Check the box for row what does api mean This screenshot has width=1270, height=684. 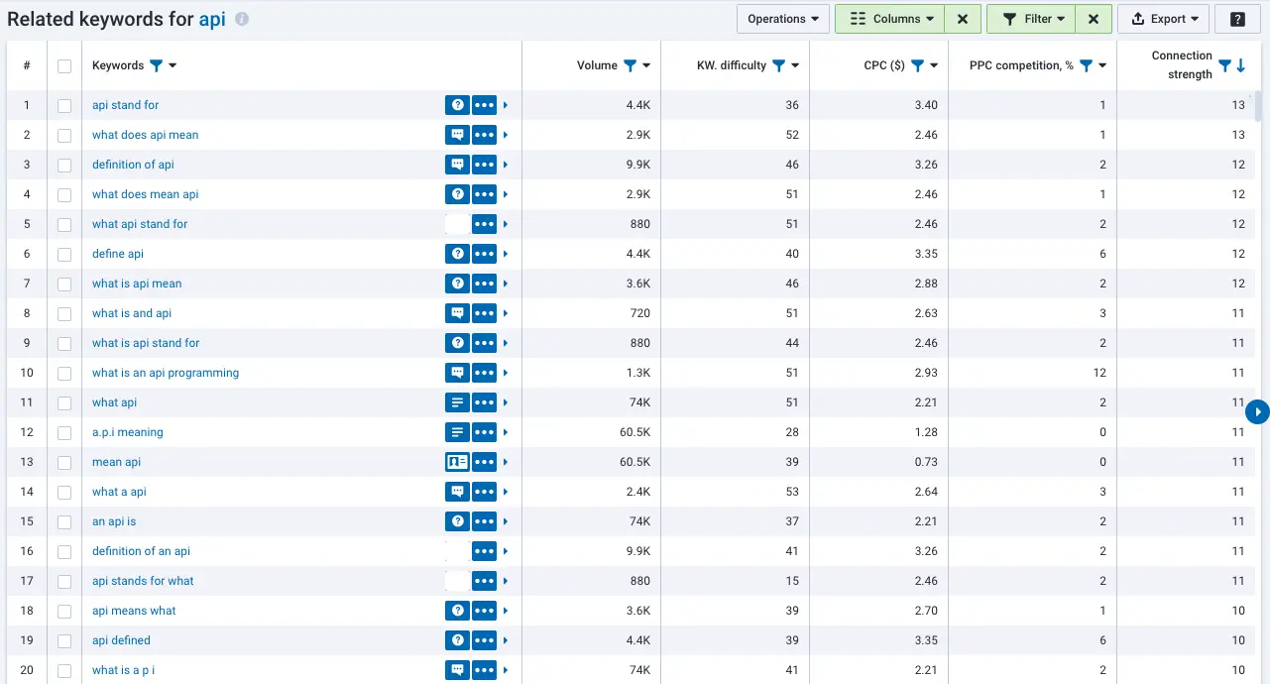tap(64, 135)
